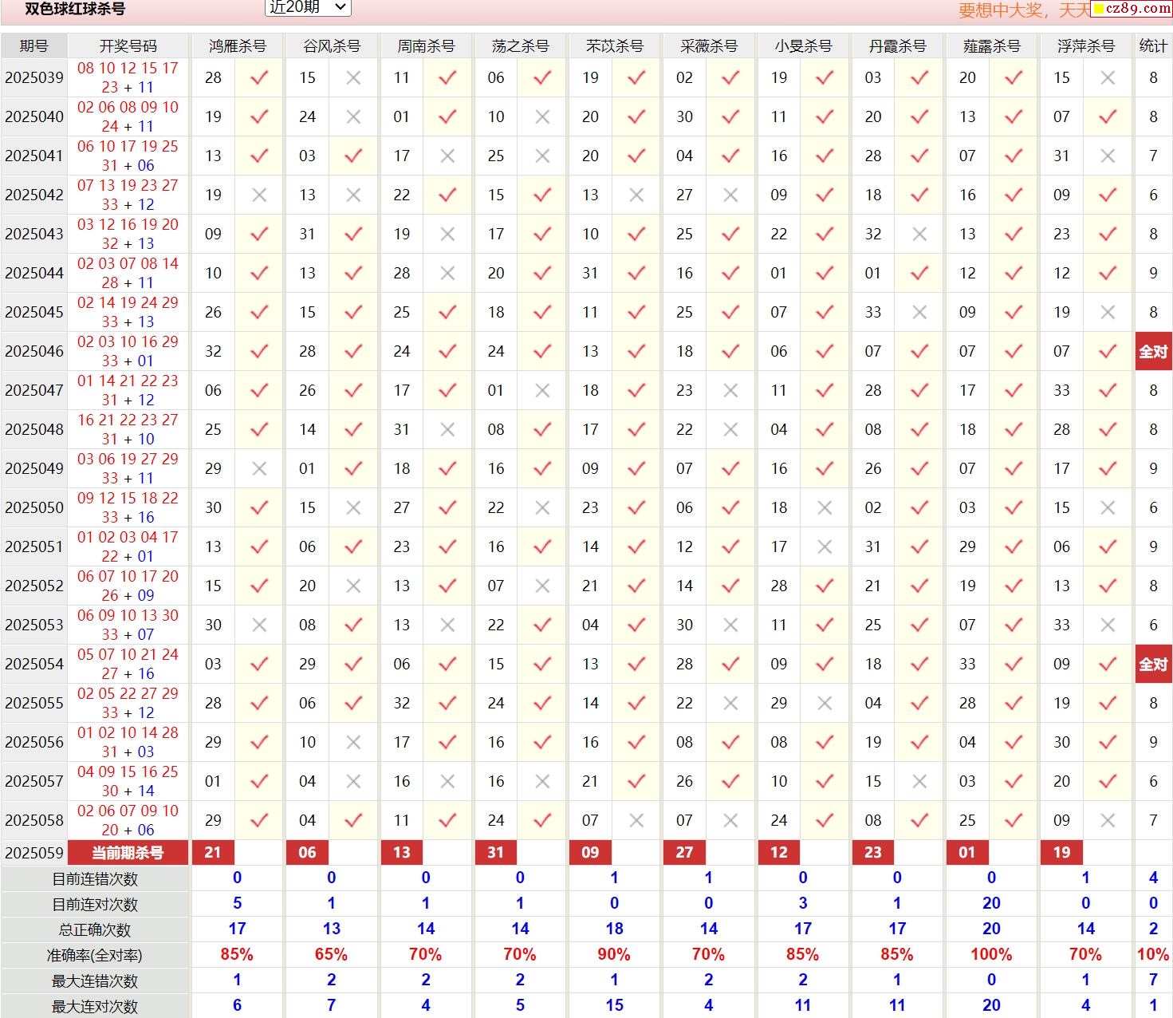Select the 荡之杀号 column header
This screenshot has height=1018, width=1173.
pos(520,46)
